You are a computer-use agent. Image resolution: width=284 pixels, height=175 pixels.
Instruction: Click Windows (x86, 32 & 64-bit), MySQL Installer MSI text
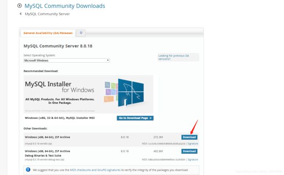click(60, 118)
